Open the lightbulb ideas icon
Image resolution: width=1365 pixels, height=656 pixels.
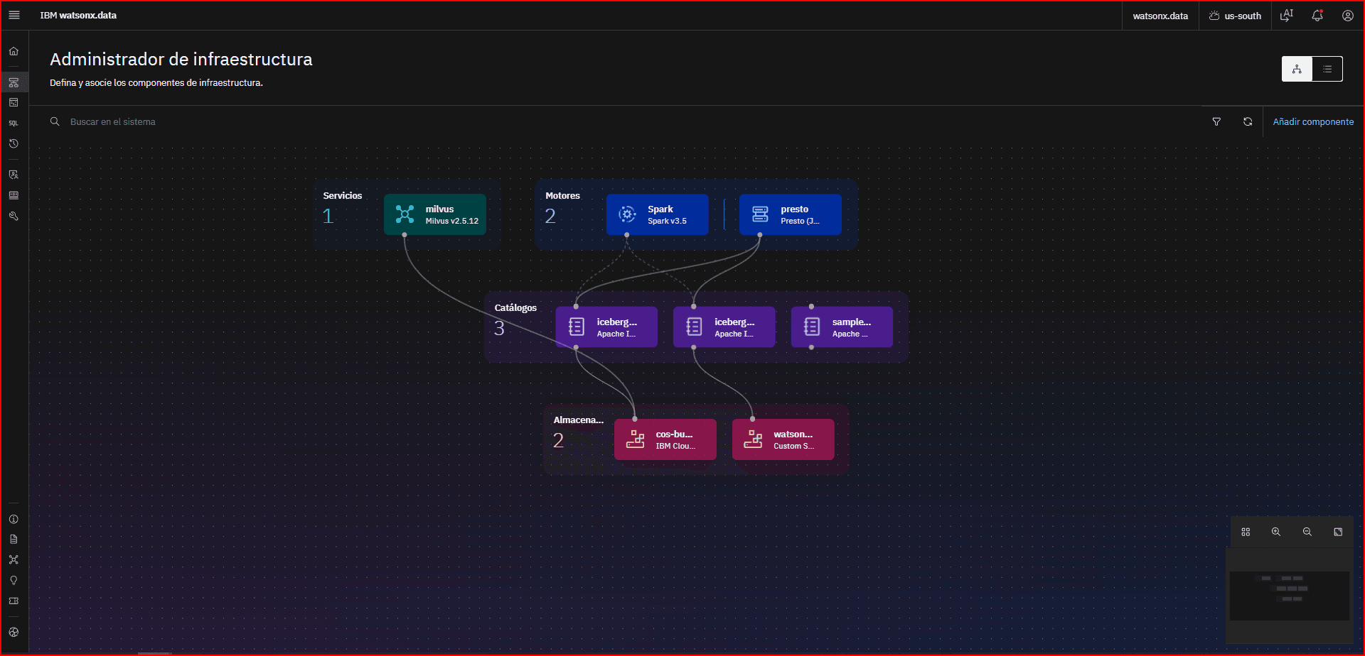(x=14, y=580)
